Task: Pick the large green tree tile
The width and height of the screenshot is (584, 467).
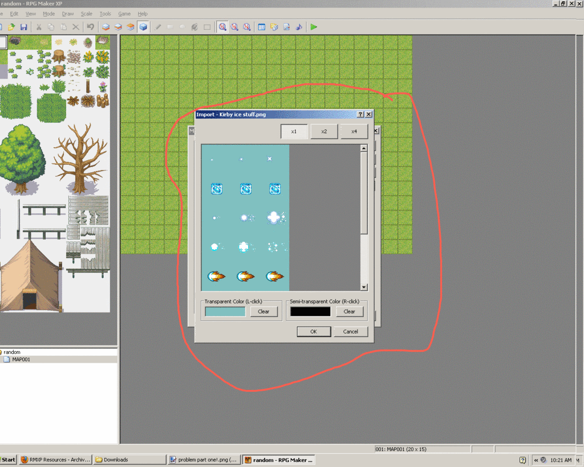Action: coord(23,160)
